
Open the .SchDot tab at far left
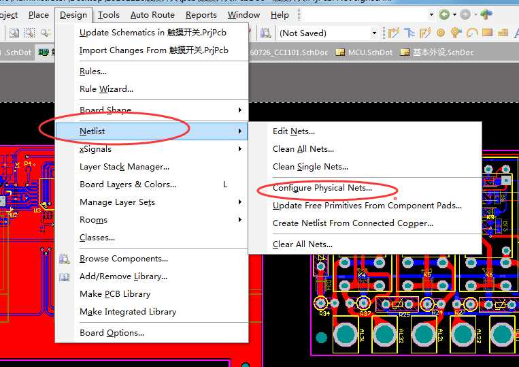tap(16, 52)
